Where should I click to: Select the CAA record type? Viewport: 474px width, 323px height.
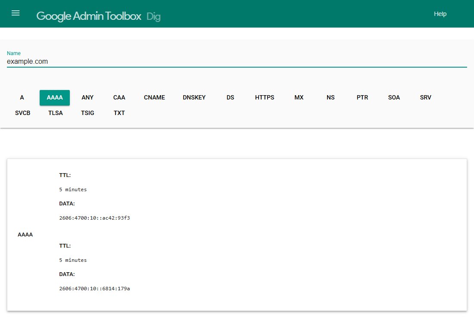point(119,98)
